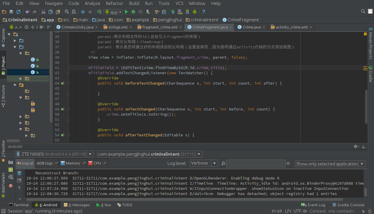Select the CPU monitor tab
This screenshot has height=214, width=374.
[x=97, y=163]
